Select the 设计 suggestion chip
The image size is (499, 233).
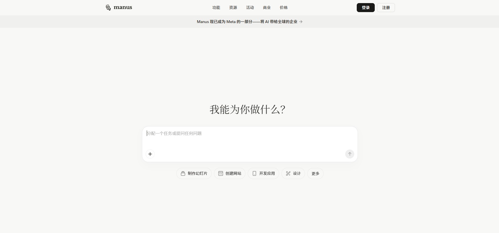pyautogui.click(x=293, y=173)
